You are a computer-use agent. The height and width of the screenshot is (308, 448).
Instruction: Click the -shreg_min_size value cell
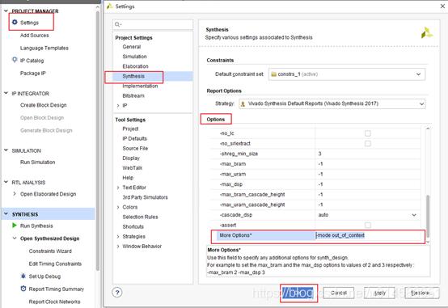tap(368, 154)
